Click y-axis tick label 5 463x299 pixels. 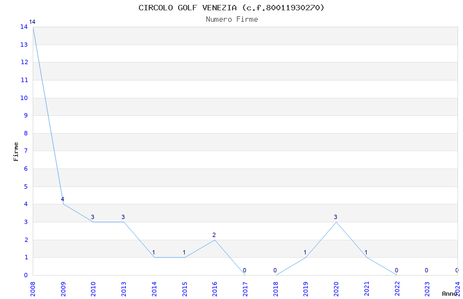pos(26,187)
